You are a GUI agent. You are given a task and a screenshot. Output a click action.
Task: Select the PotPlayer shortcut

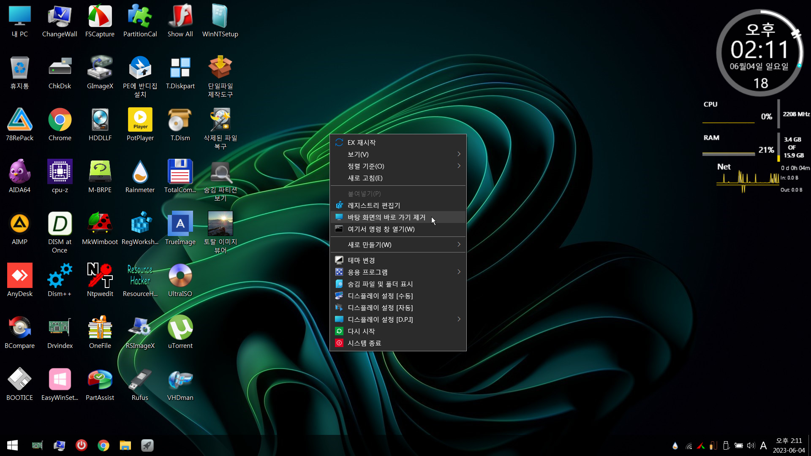[x=140, y=125]
